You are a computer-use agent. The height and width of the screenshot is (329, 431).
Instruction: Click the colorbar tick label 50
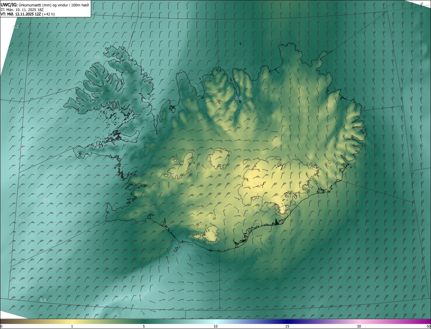click(428, 326)
